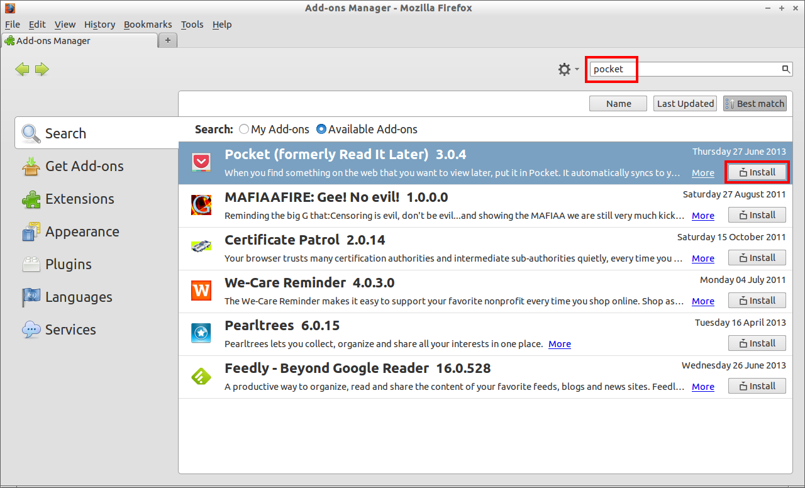
Task: Click the Pocket add-on icon
Action: [x=201, y=163]
